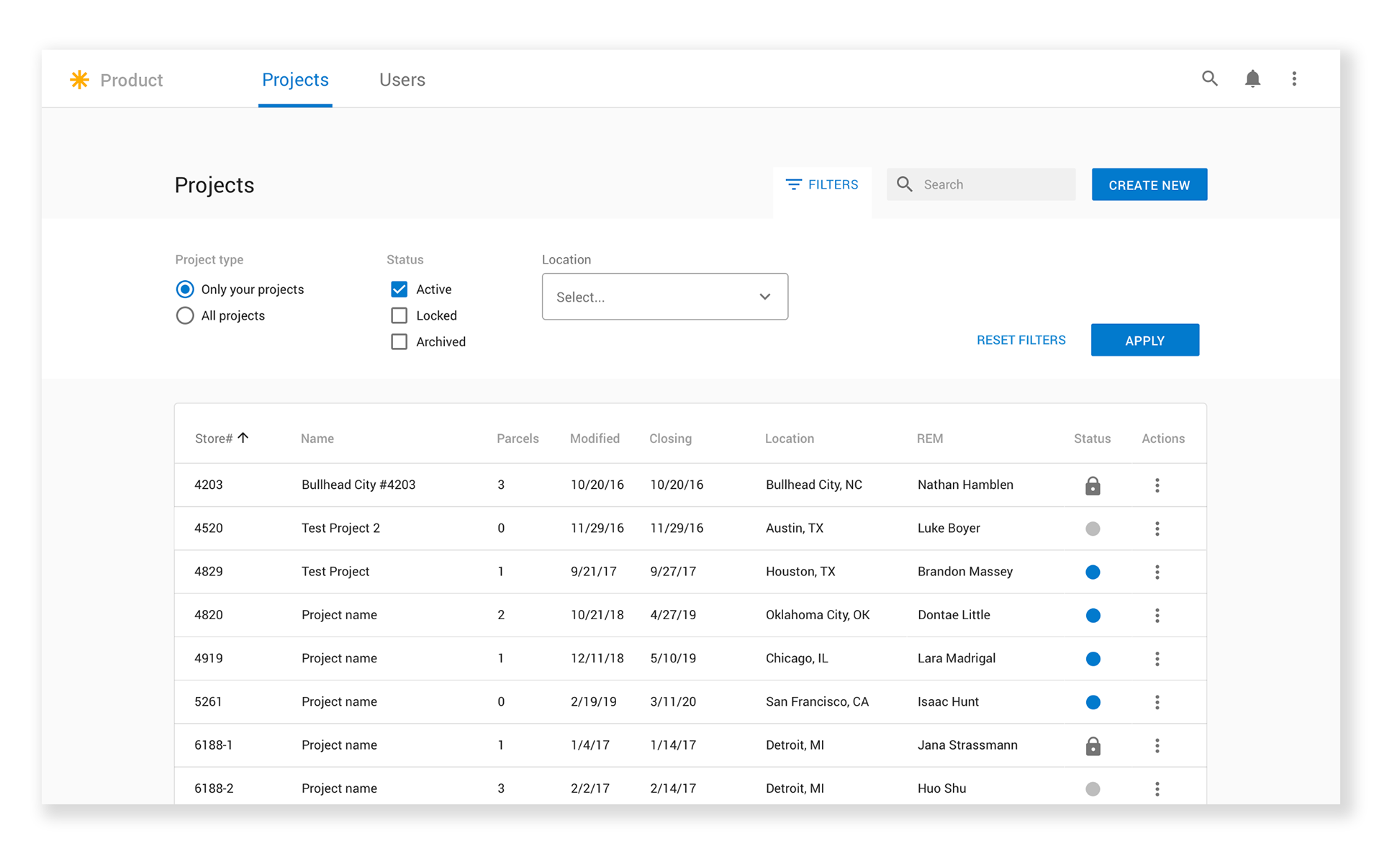Open actions menu for store 4820

(x=1157, y=615)
